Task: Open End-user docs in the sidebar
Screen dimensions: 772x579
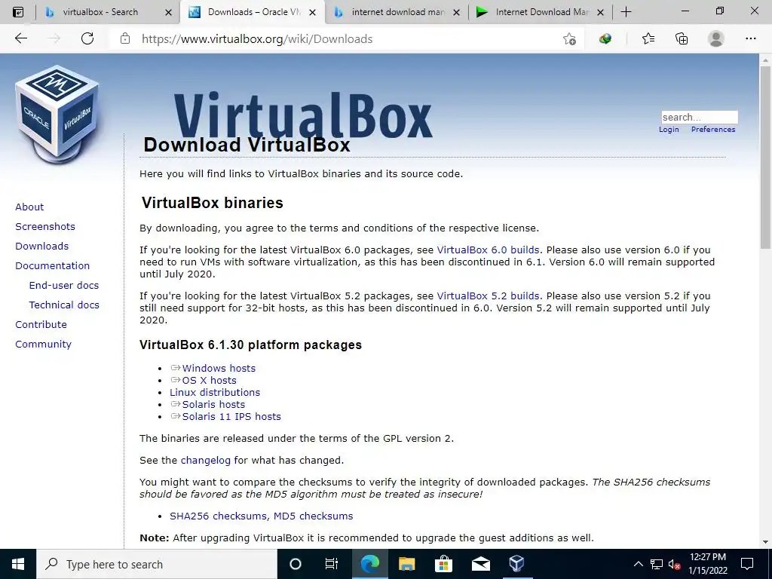Action: [x=64, y=286]
